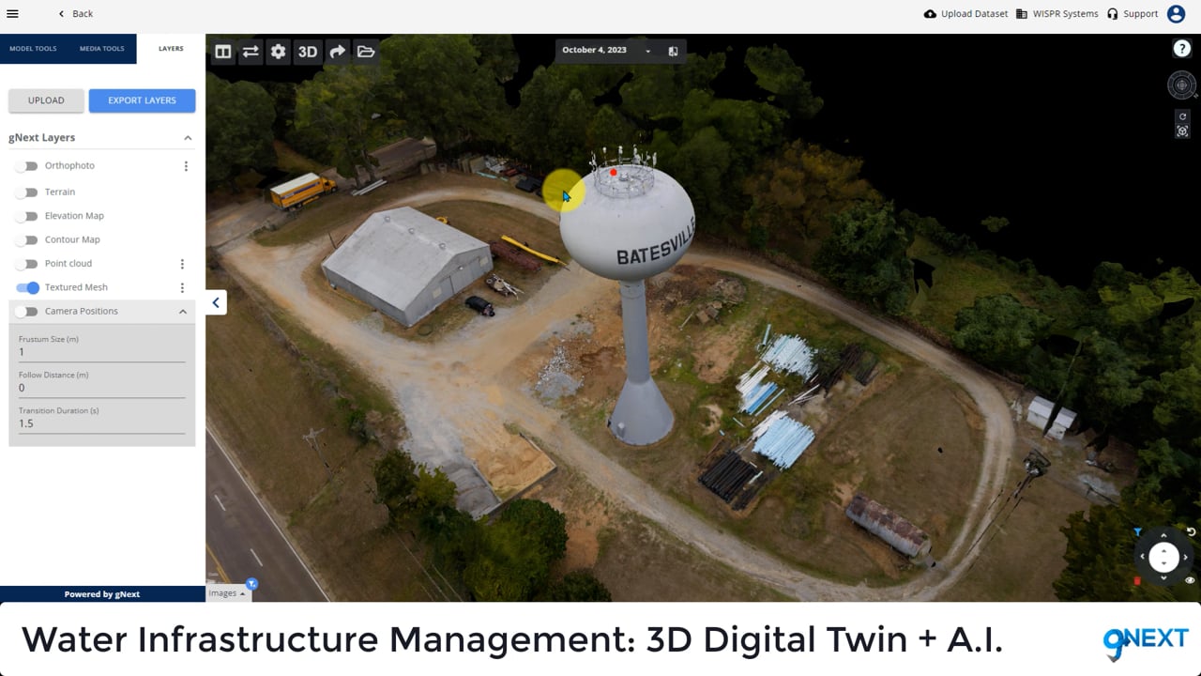1201x676 pixels.
Task: Click the compare datasets icon
Action: click(673, 52)
